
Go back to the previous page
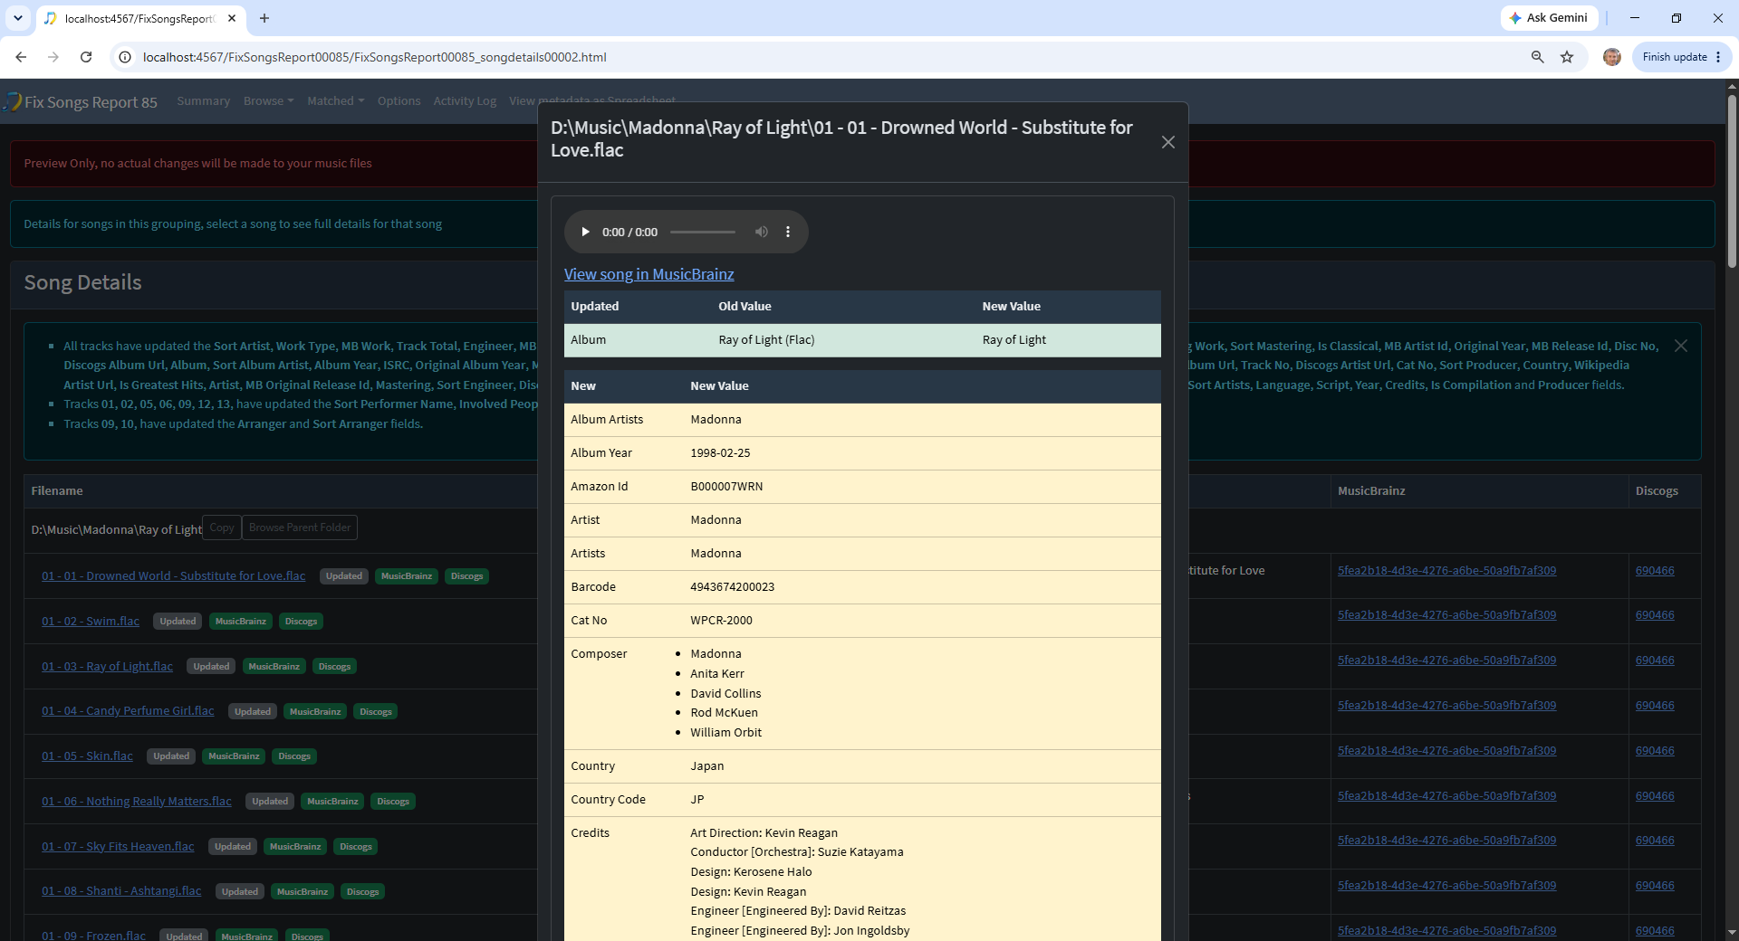[x=21, y=57]
